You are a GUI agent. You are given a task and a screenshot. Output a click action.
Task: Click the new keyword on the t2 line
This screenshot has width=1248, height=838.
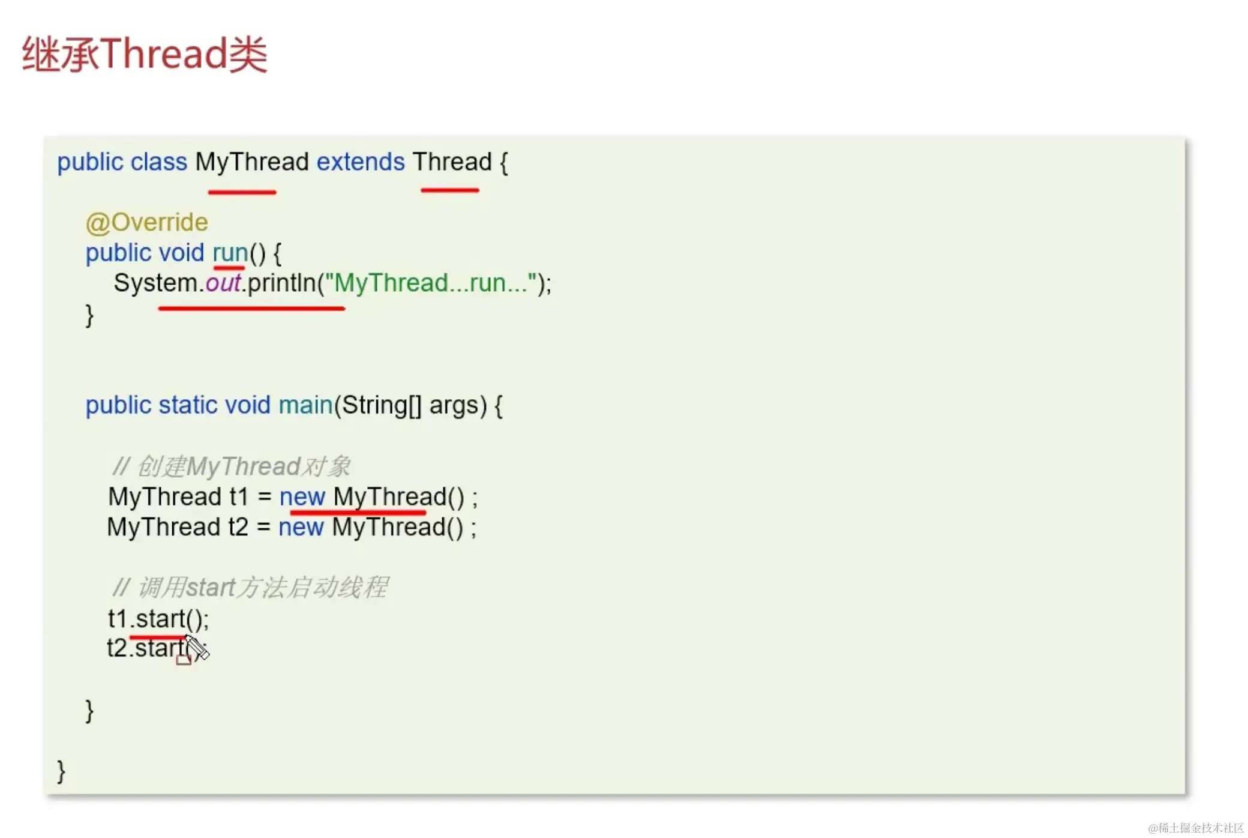(x=301, y=528)
